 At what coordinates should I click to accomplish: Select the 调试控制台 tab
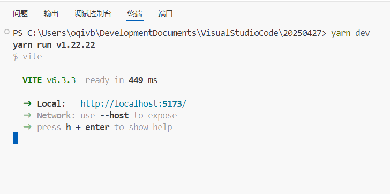[93, 13]
